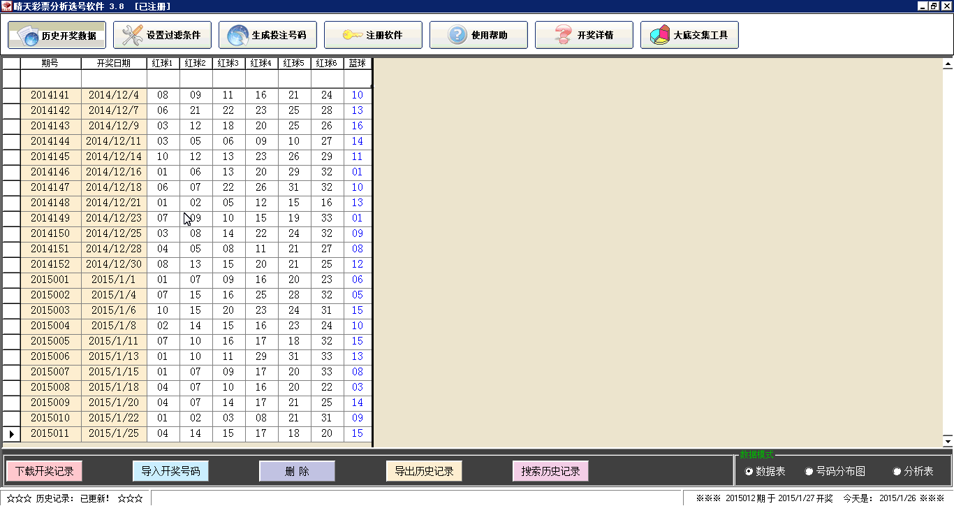954x506 pixels.
Task: Click the 设置过滤条件 wrench icon
Action: 131,35
